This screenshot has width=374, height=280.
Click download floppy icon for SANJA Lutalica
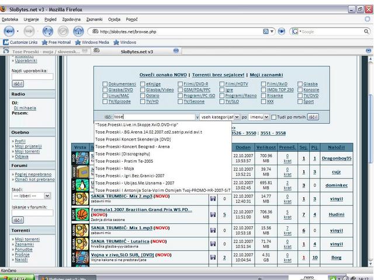click(x=213, y=244)
